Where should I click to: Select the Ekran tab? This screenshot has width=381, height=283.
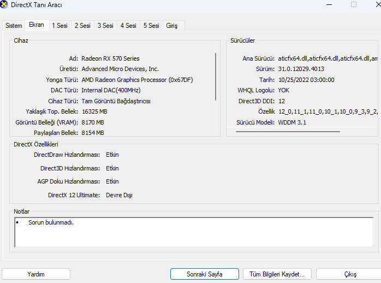pos(37,25)
